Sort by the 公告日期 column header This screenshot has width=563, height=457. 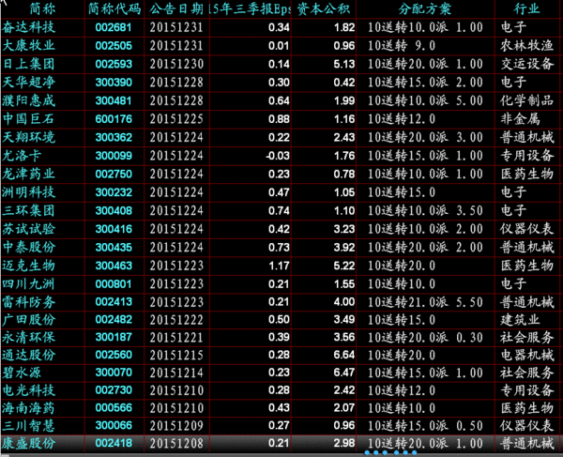pos(176,9)
